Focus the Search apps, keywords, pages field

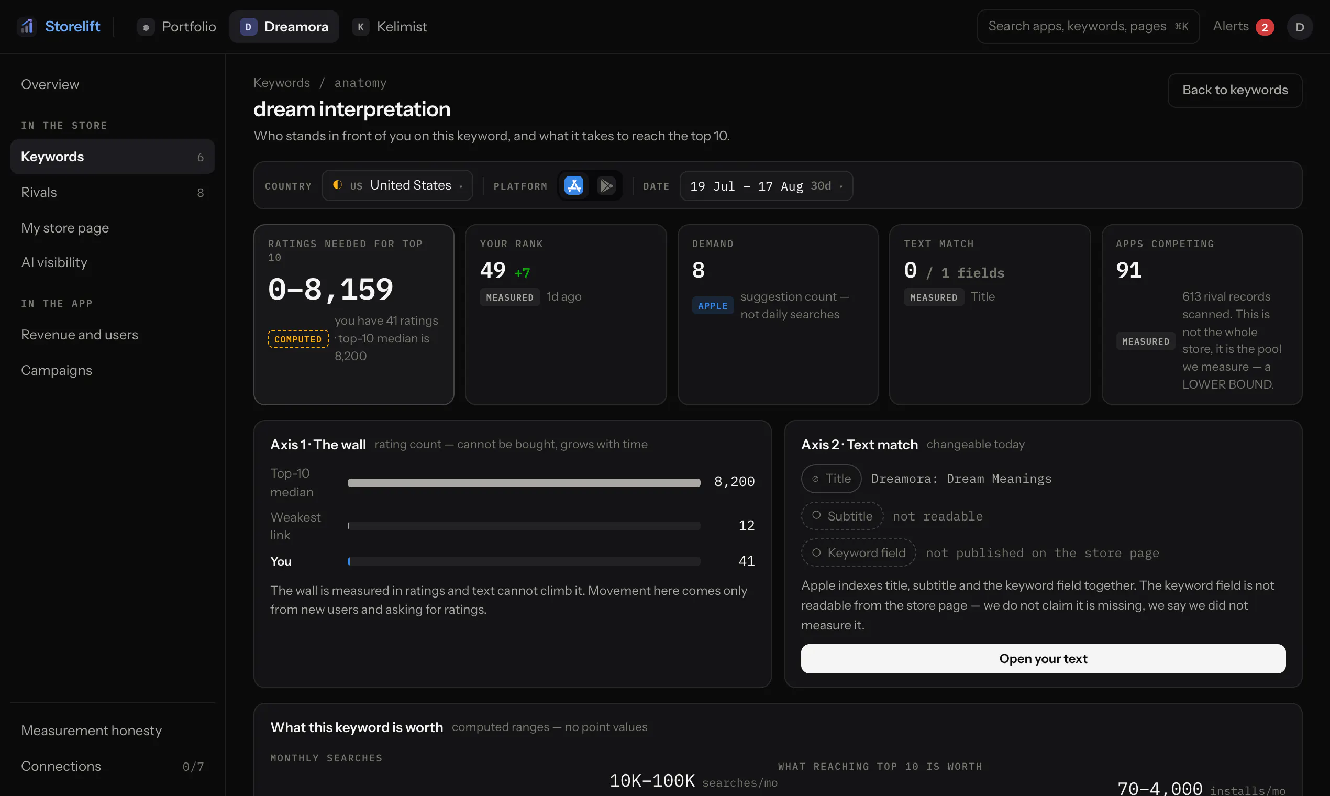(x=1088, y=26)
